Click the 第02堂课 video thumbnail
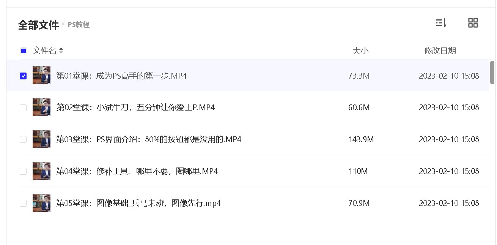Screen dimensions: 497x245 click(x=41, y=107)
